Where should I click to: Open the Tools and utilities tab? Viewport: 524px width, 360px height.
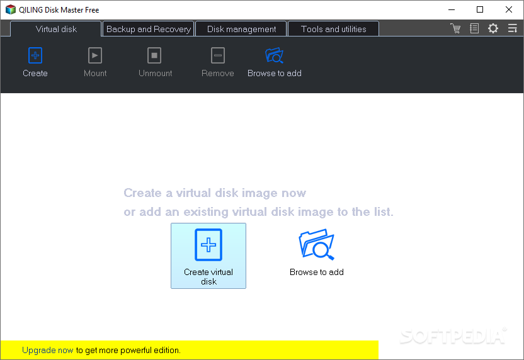(334, 29)
